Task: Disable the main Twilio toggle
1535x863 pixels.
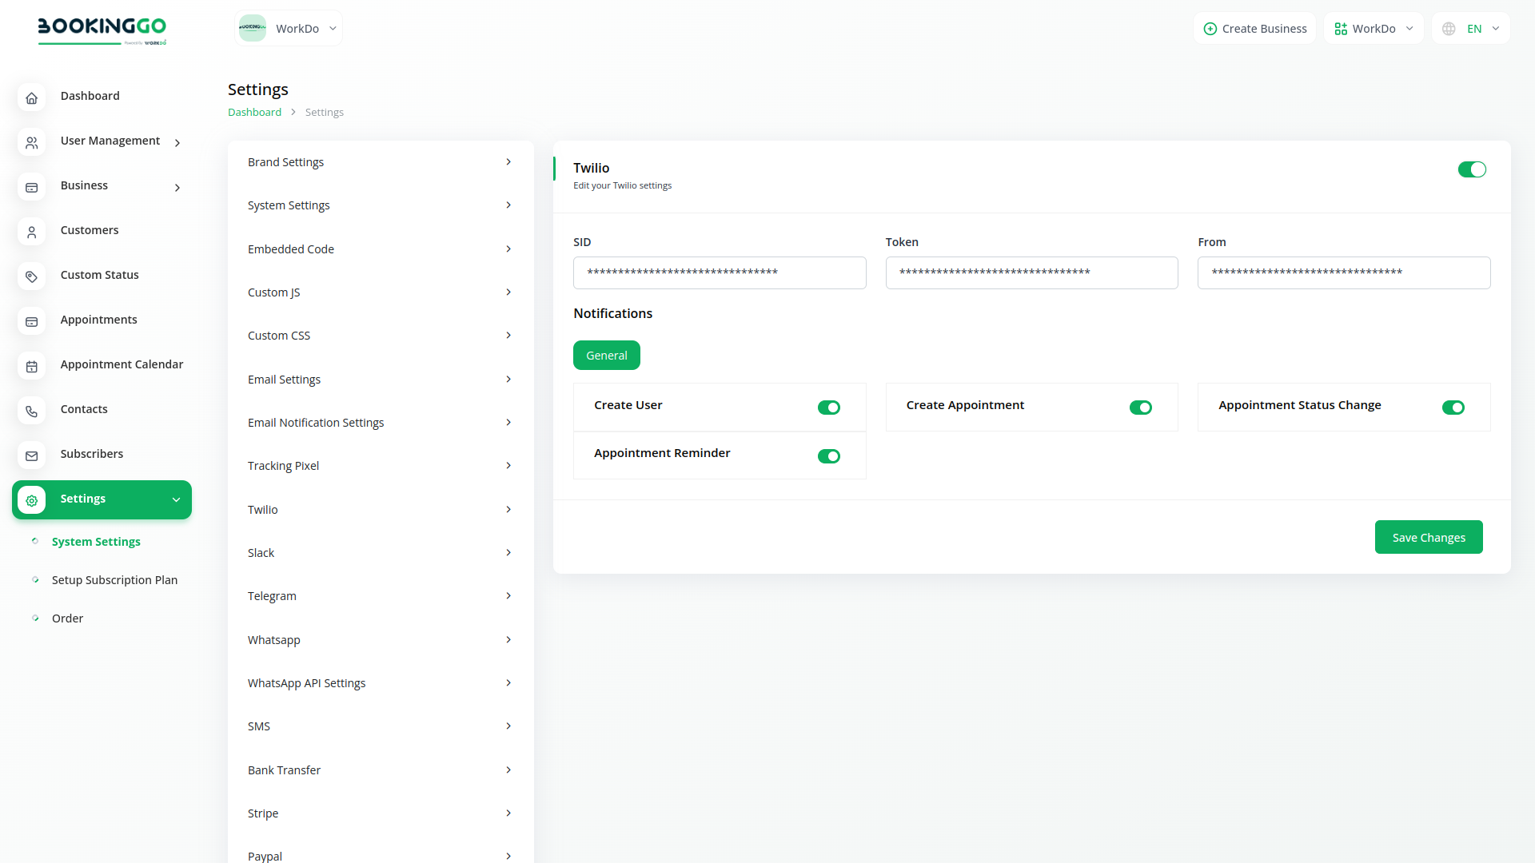Action: pyautogui.click(x=1471, y=169)
